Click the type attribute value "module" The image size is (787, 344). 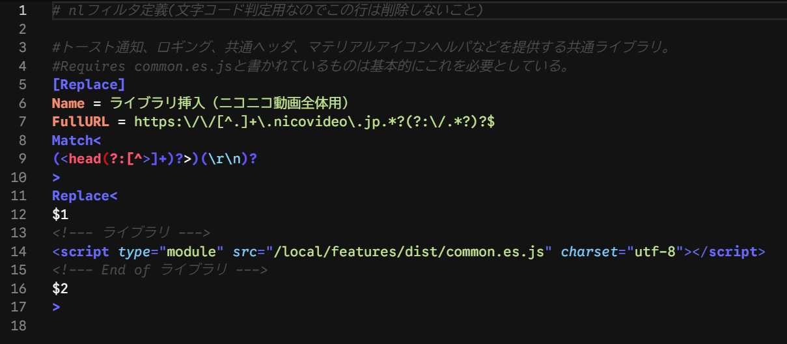click(x=195, y=252)
